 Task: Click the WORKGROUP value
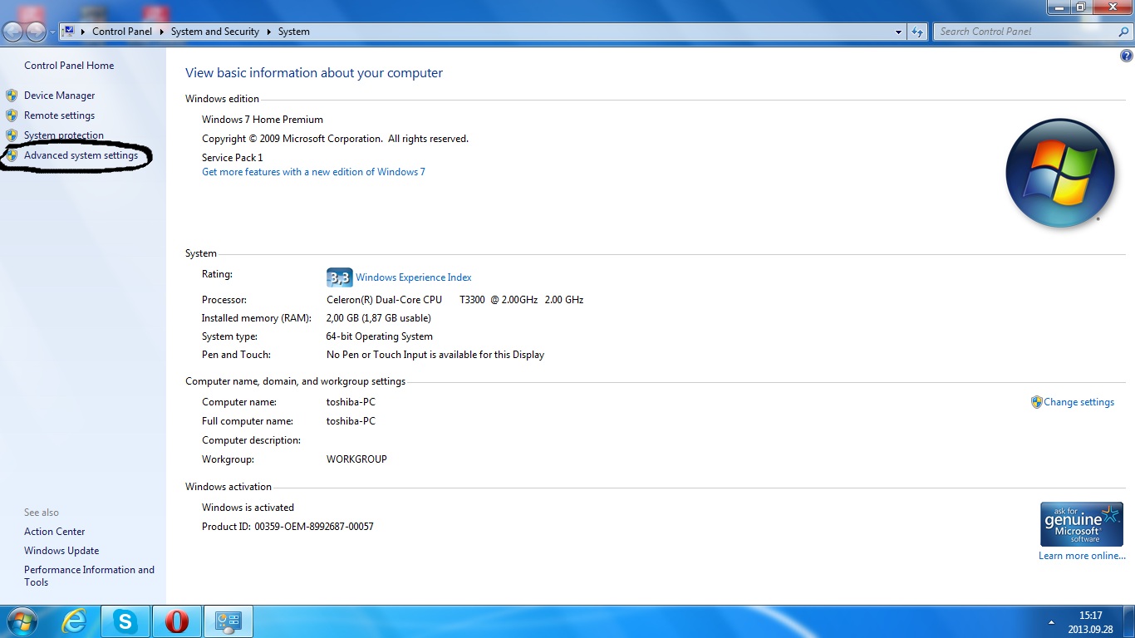[356, 459]
